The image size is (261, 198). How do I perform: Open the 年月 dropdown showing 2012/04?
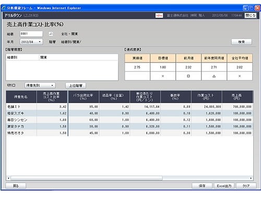[31, 42]
